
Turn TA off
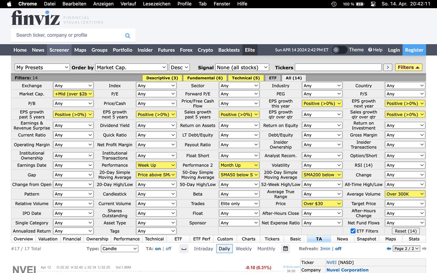click(x=168, y=249)
